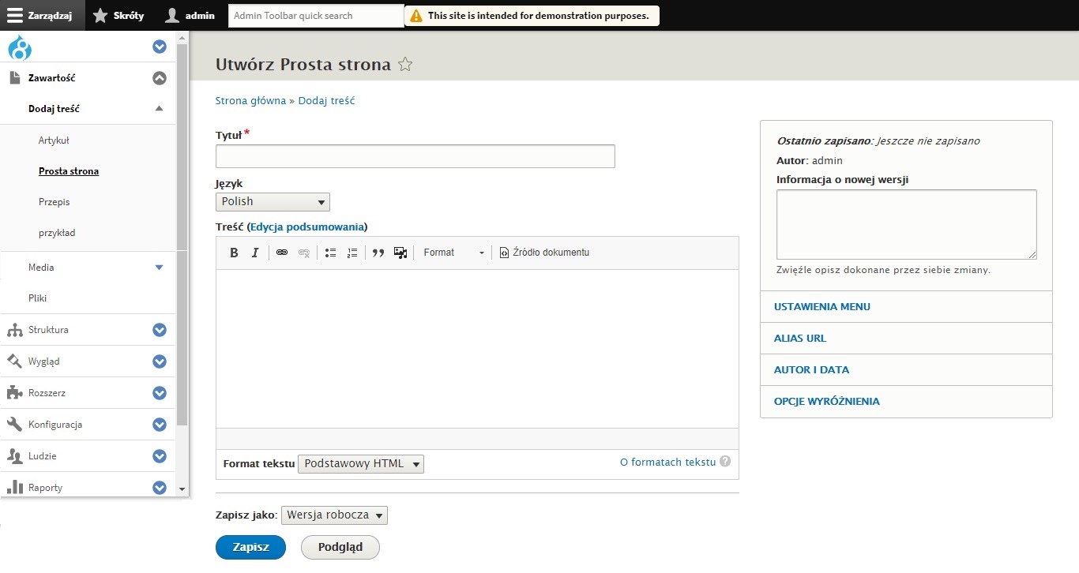Expand the Rozszerz chevron
Image resolution: width=1079 pixels, height=573 pixels.
coord(160,393)
